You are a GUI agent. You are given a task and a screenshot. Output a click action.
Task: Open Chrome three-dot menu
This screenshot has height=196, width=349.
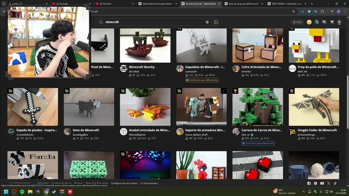click(x=345, y=11)
